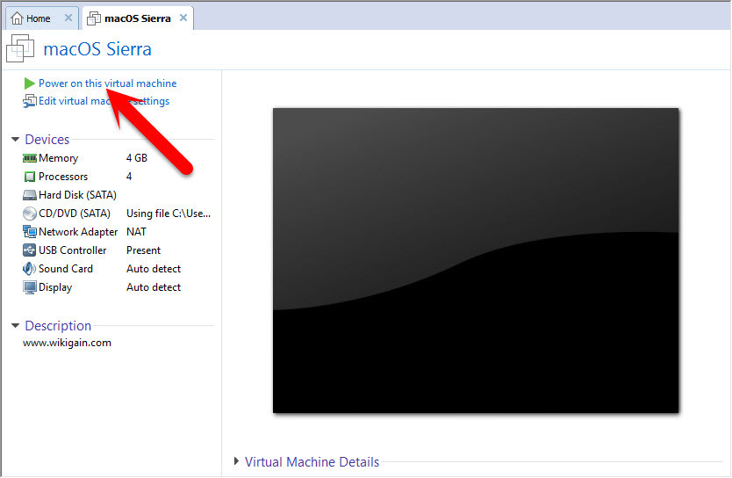Click the processors value 4
732x478 pixels.
click(x=129, y=177)
